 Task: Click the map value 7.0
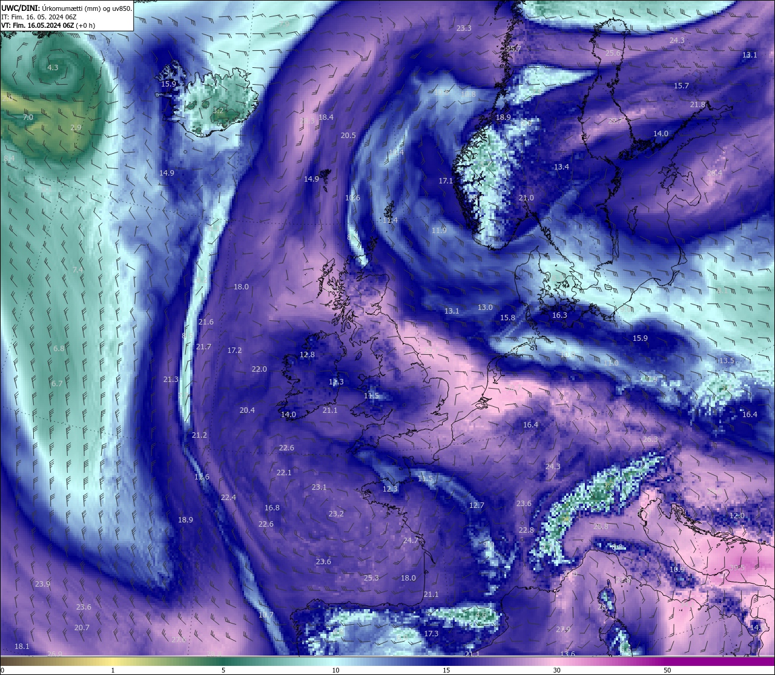(28, 117)
